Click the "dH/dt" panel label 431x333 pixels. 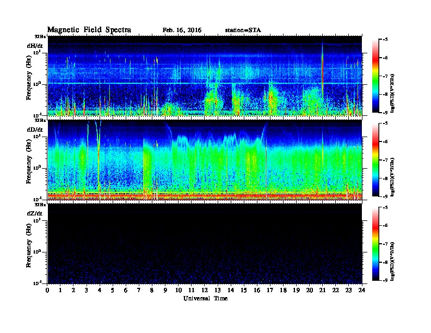[x=35, y=46]
